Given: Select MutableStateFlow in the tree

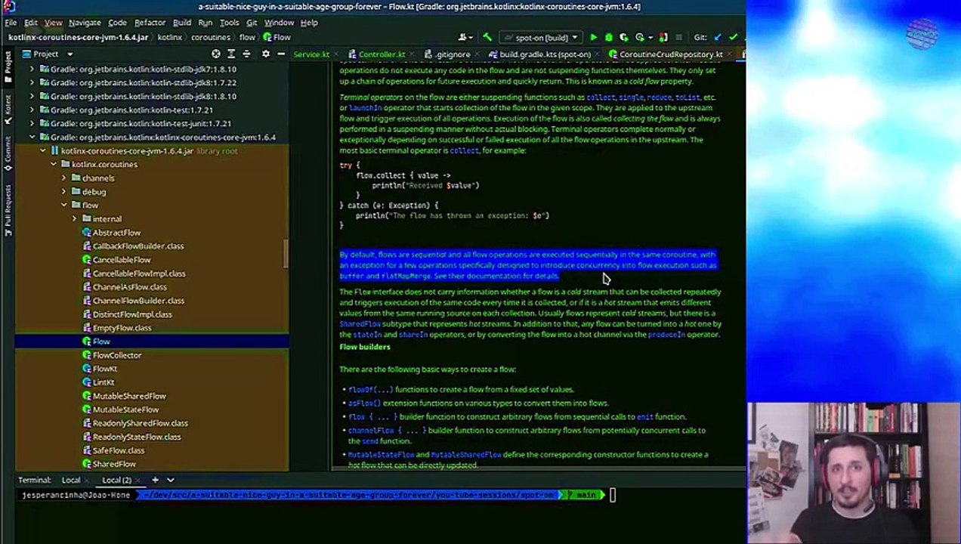Looking at the screenshot, I should click(125, 409).
